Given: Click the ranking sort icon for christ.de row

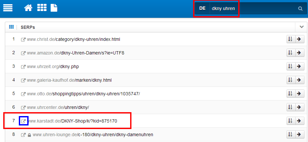Looking at the screenshot, I should point(291,39).
